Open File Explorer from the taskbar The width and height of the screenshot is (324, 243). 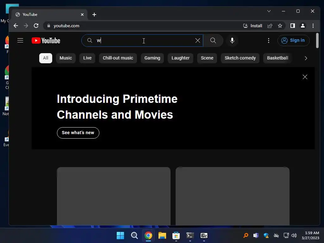[162, 235]
